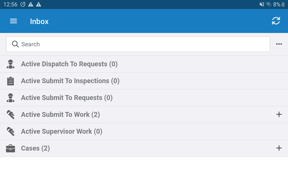Tap the Active Submit To Work wrench icon
The height and width of the screenshot is (180, 288).
point(11,115)
